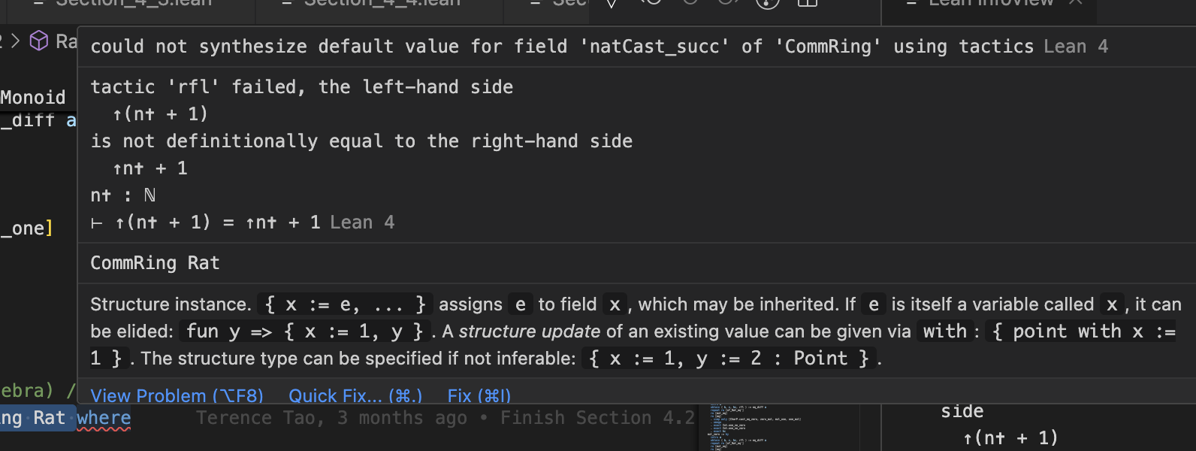1196x451 pixels.
Task: Click the View Problem link
Action: point(177,395)
